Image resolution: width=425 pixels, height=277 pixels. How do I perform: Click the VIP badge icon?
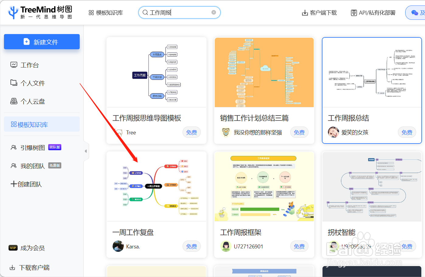pos(13,248)
